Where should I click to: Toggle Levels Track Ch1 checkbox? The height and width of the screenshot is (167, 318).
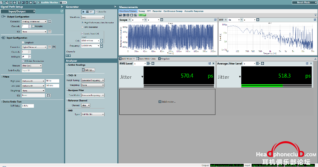coord(82,33)
